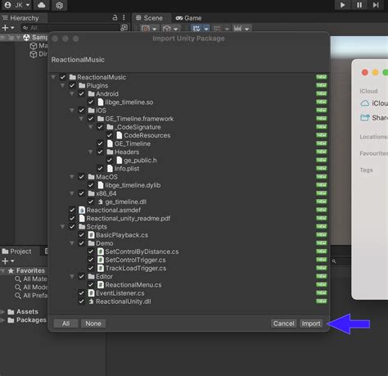The image size is (388, 376).
Task: Click the Play button in Unity toolbar
Action: point(342,5)
